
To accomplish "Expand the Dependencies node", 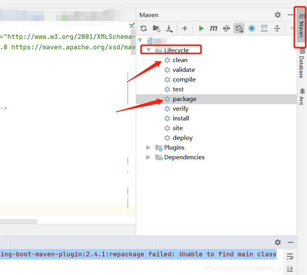I will (x=148, y=157).
